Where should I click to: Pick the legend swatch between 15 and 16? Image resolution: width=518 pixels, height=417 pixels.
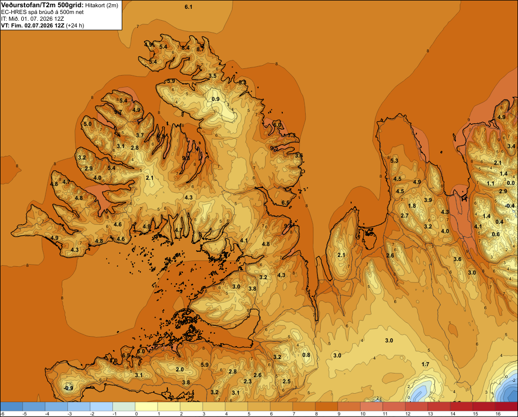coord(484,407)
